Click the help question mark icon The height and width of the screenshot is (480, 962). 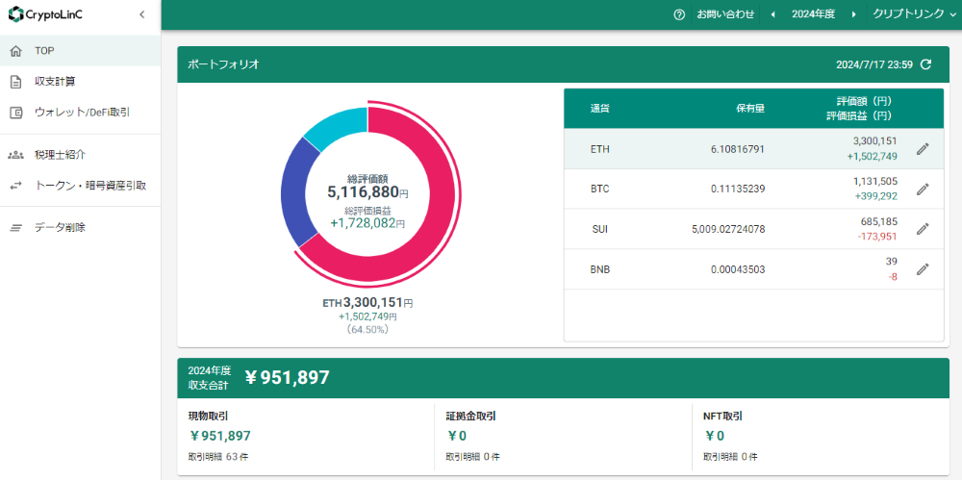[679, 14]
